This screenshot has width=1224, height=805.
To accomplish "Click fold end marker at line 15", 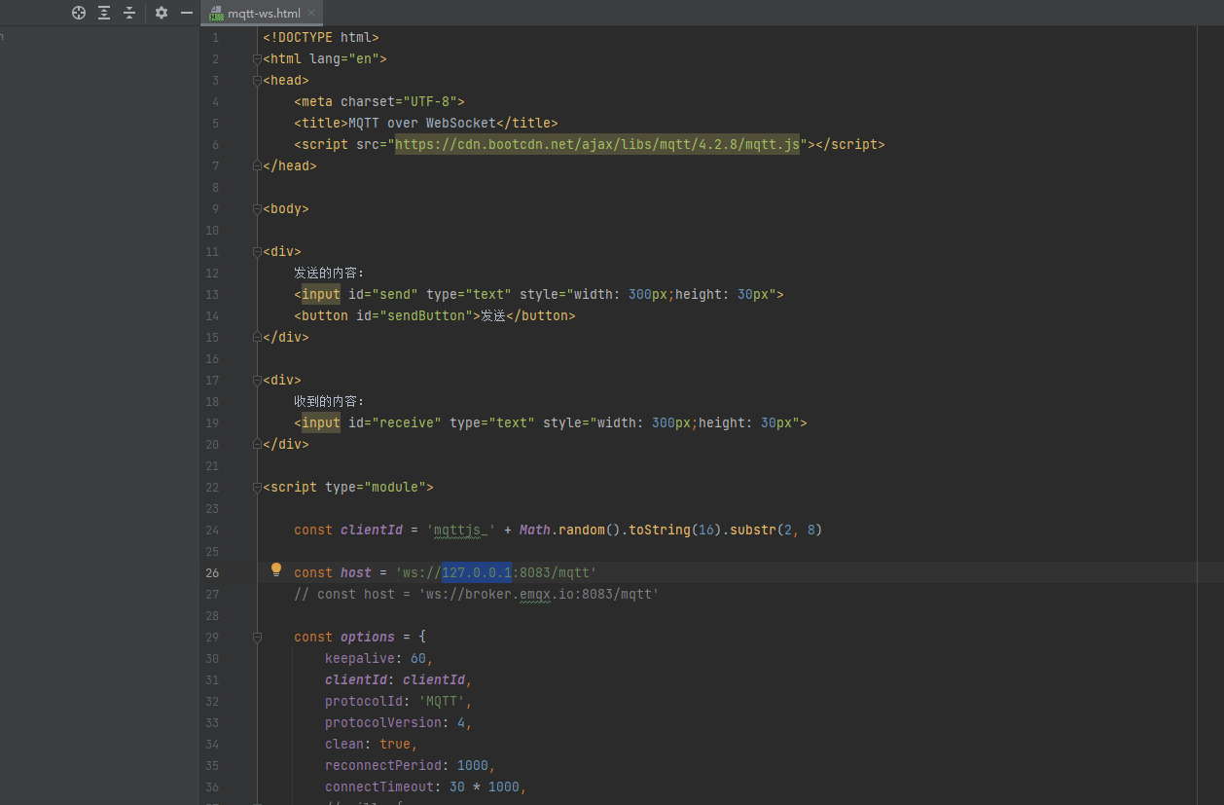I will coord(257,338).
